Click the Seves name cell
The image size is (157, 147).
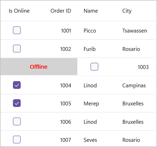(x=90, y=140)
